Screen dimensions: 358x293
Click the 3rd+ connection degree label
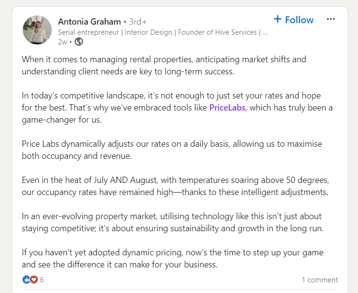click(138, 22)
